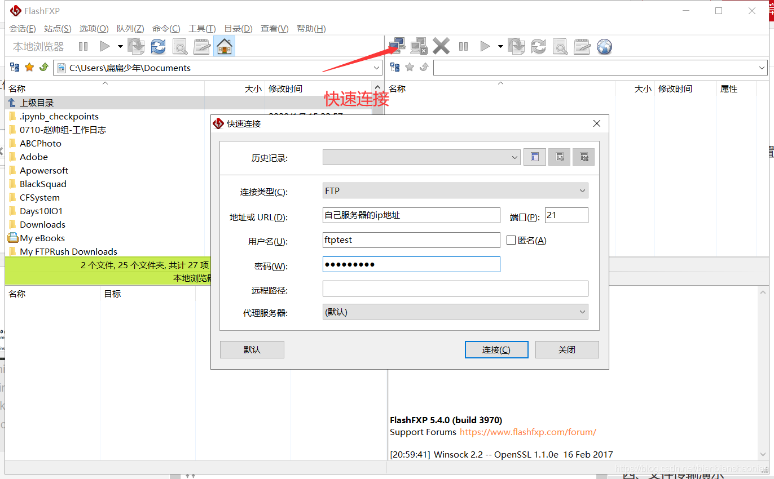The height and width of the screenshot is (479, 774).
Task: Click the remote pane play icon
Action: 485,47
